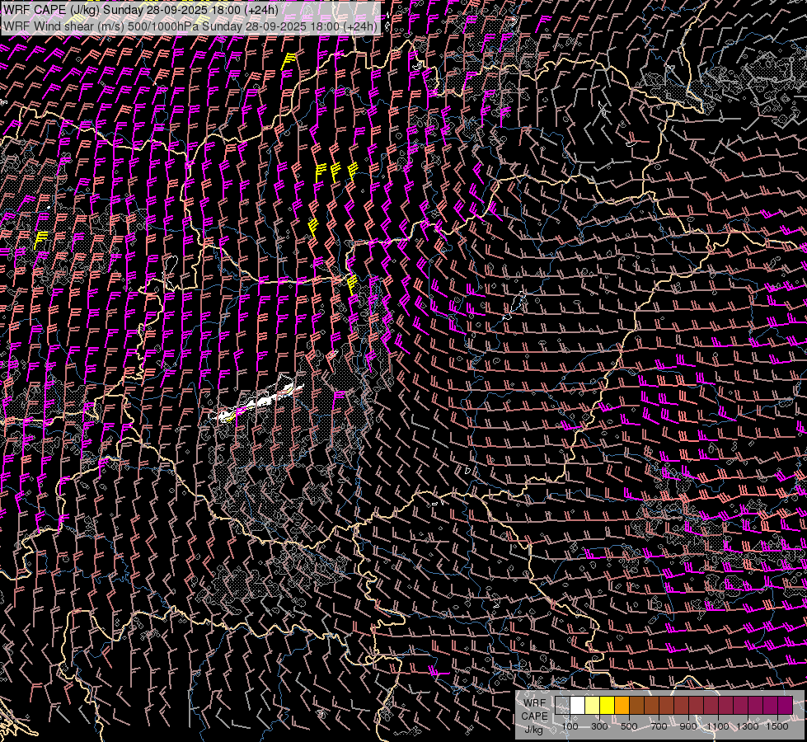The image size is (807, 742).
Task: Click the "700" legend scale label
Action: (659, 726)
